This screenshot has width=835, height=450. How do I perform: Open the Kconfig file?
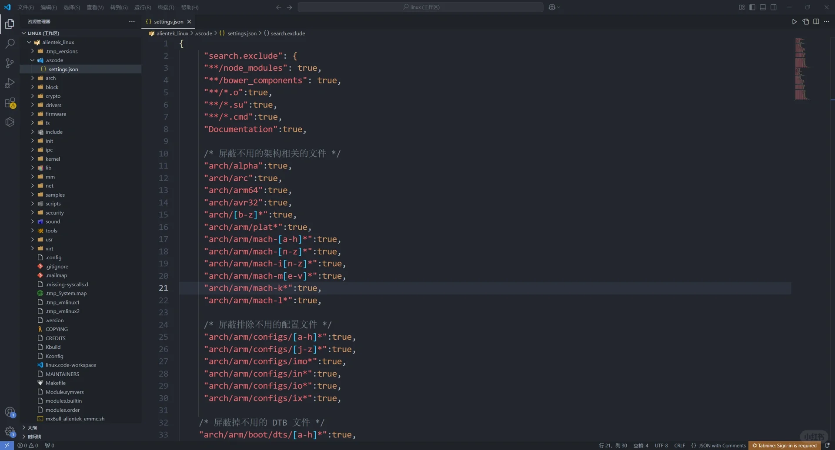[x=81, y=356]
